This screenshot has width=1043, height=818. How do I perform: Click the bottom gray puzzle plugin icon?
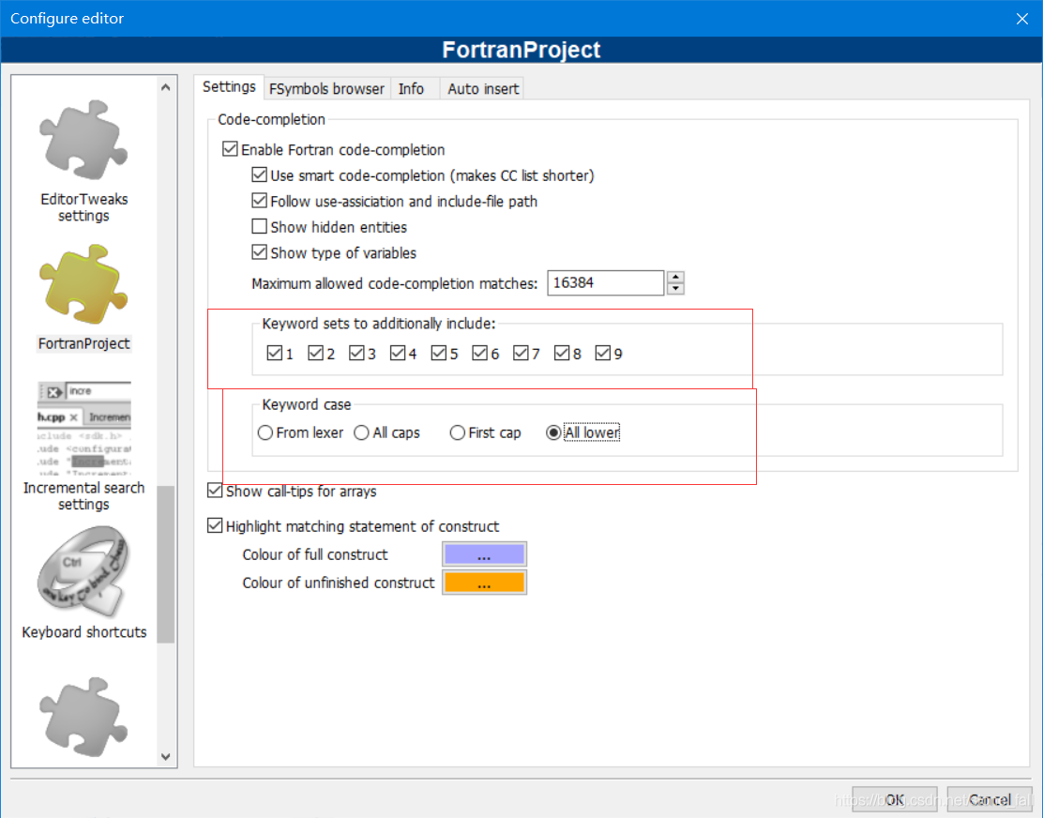pyautogui.click(x=83, y=717)
